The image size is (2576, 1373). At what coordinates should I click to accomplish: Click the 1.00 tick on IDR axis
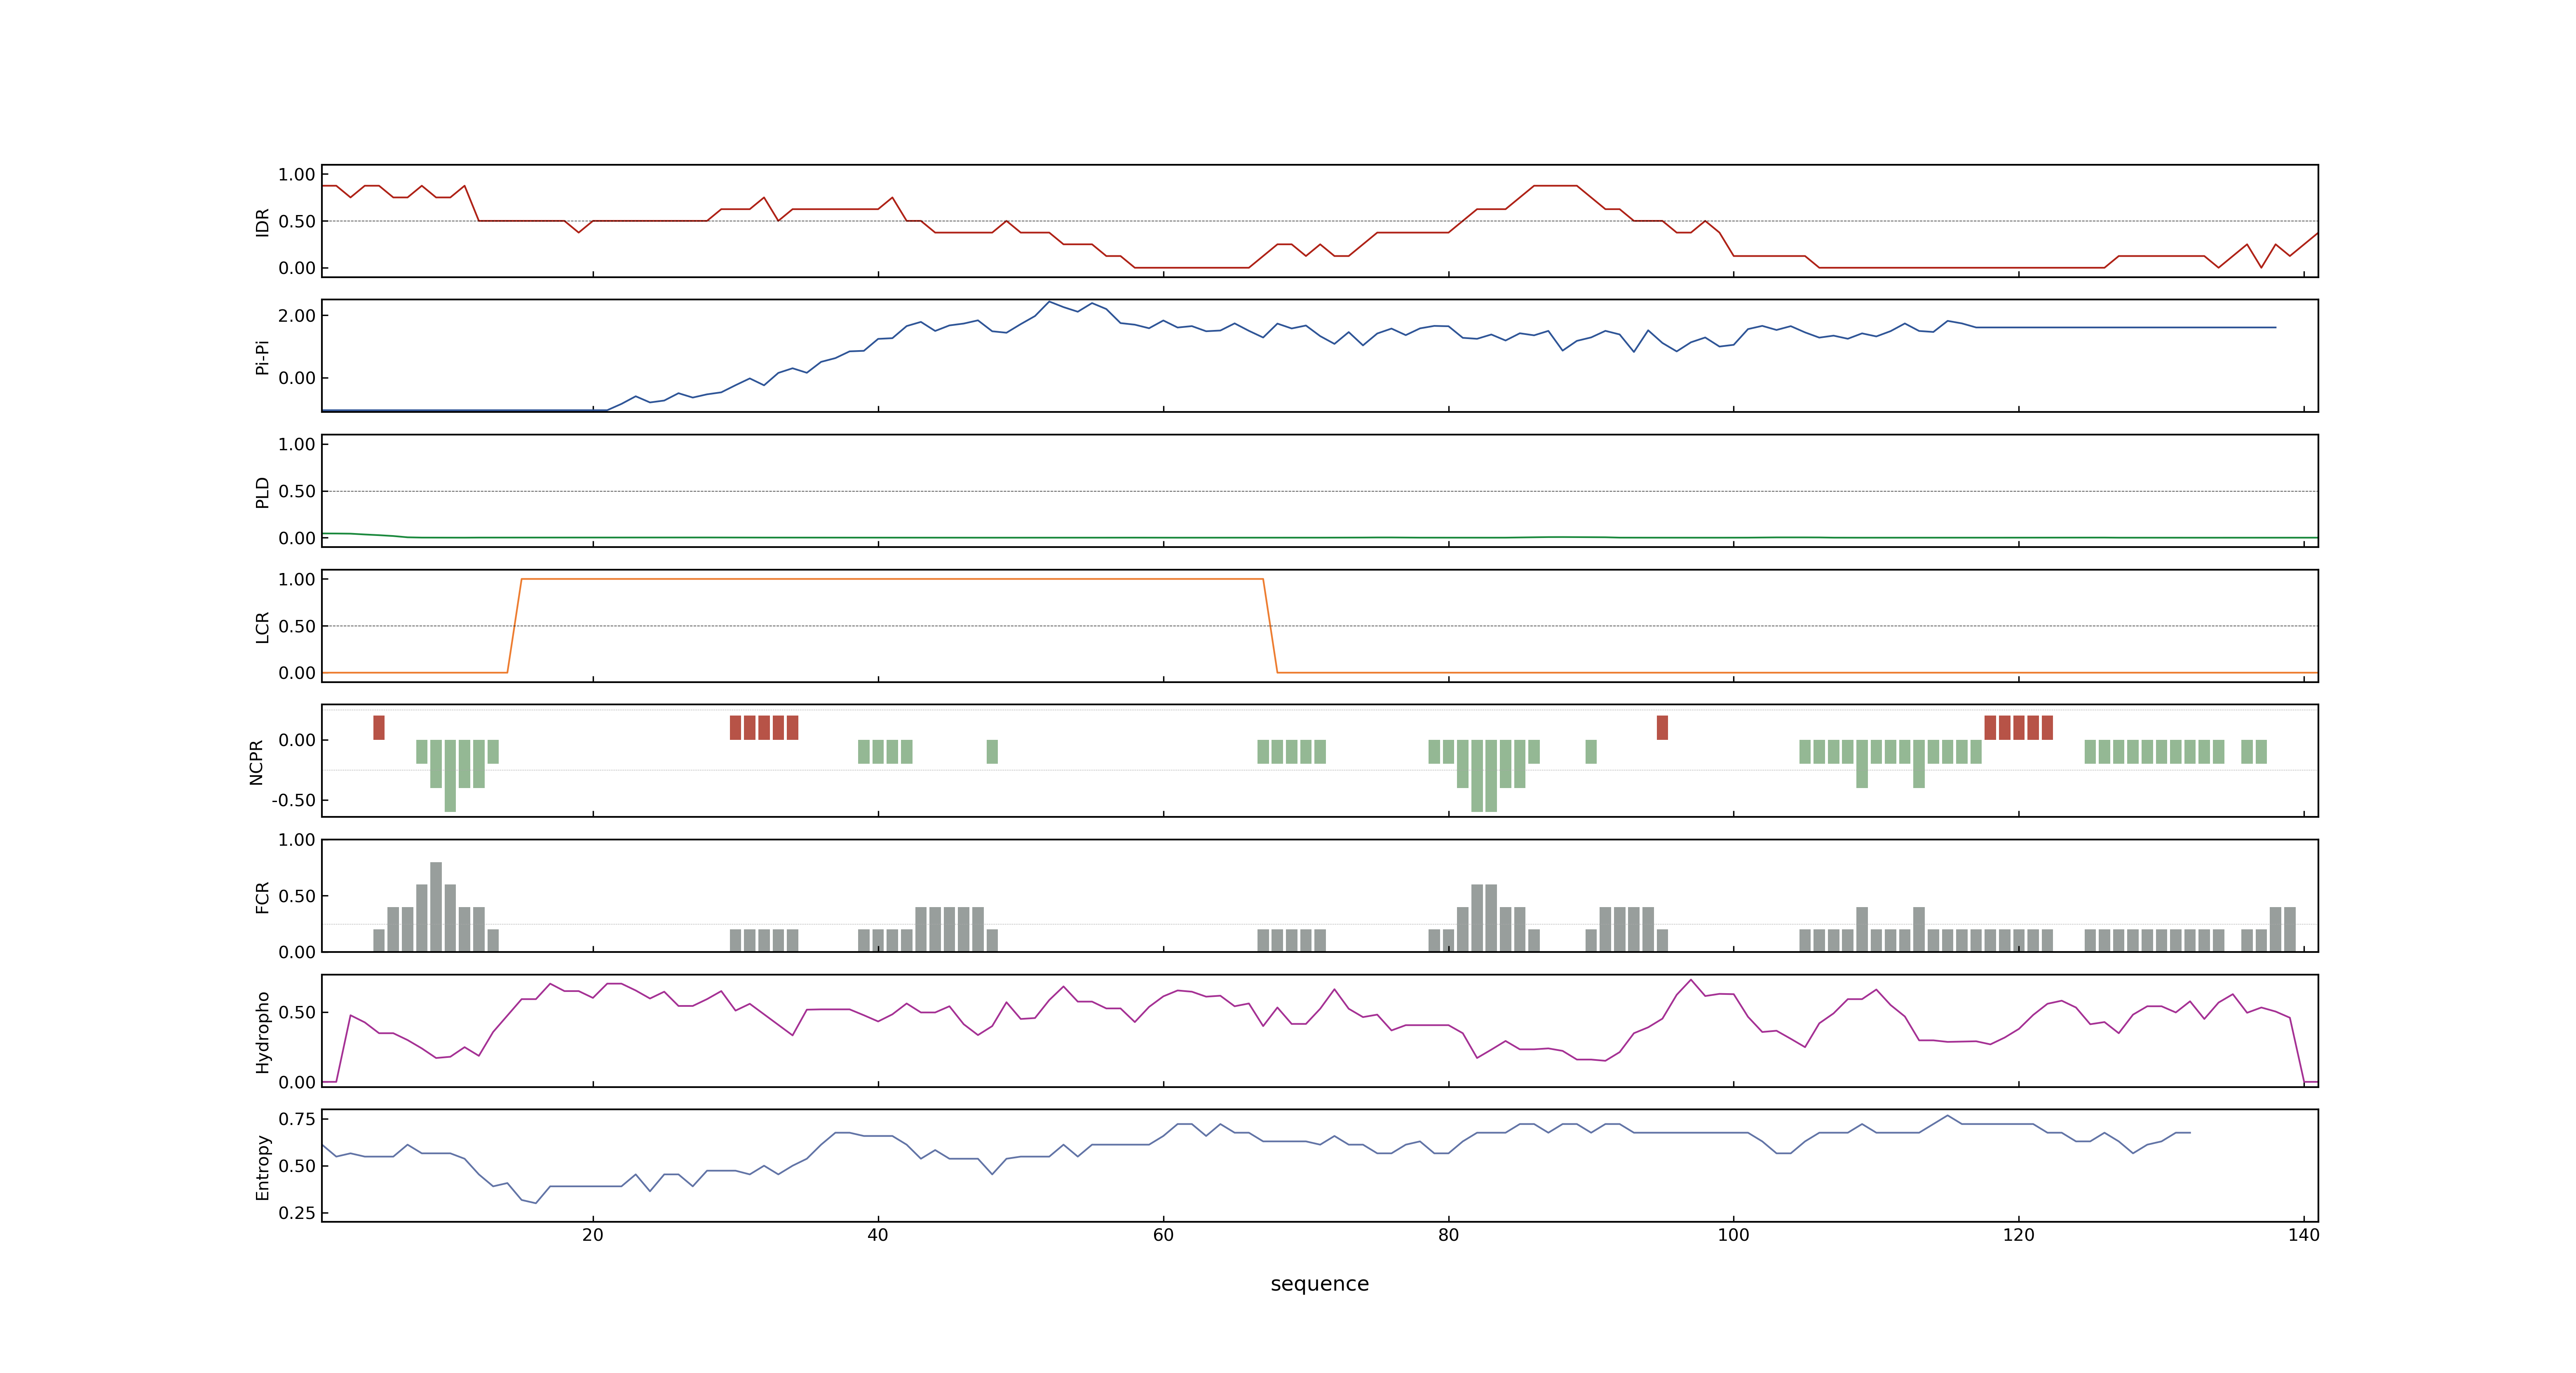click(297, 175)
